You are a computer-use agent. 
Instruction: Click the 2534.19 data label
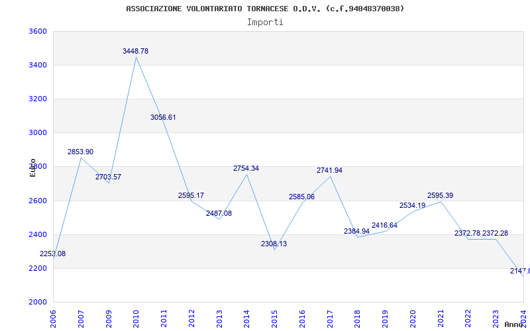coord(412,205)
